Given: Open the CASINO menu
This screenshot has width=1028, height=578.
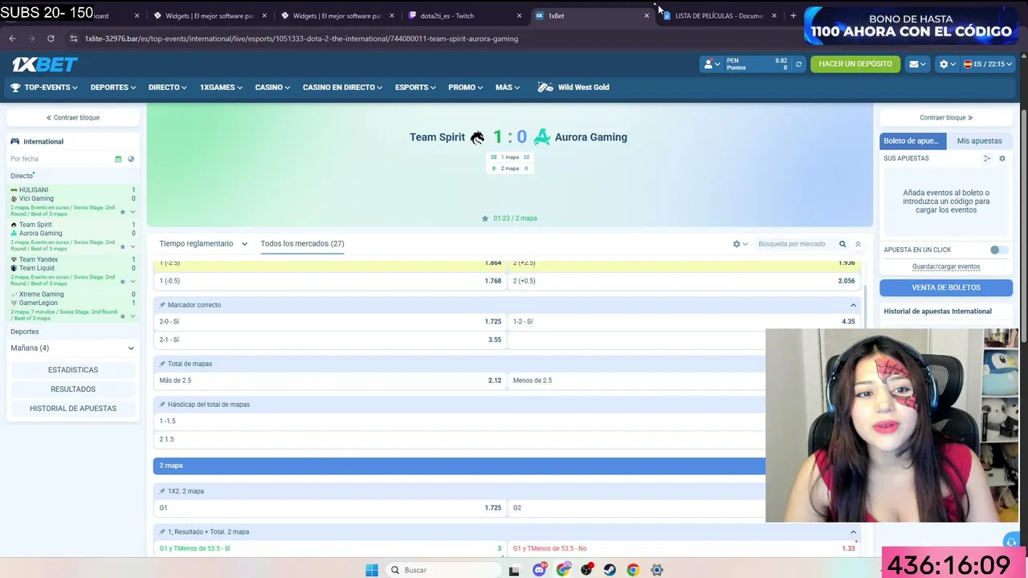Looking at the screenshot, I should pos(272,88).
